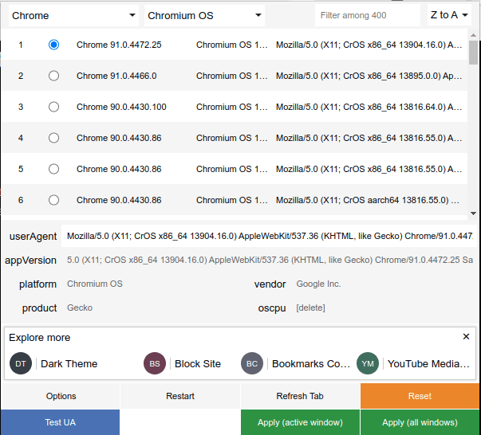Click the Chrome 91.0.4472.25 text
This screenshot has width=481, height=435.
(119, 45)
